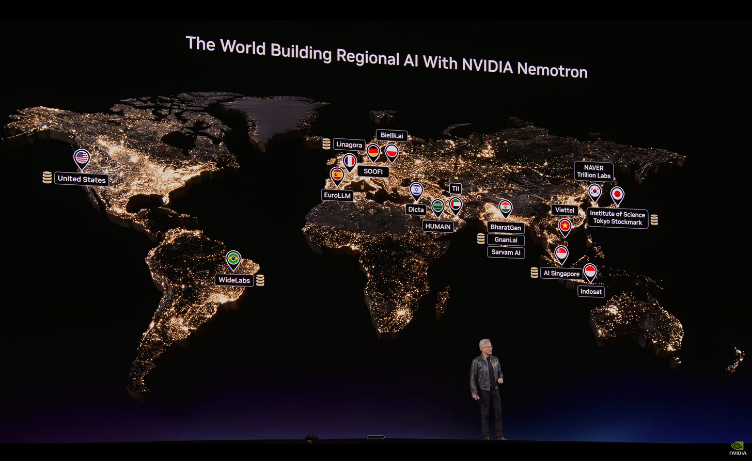Select the 'Indosat' label
752x461 pixels.
point(591,292)
